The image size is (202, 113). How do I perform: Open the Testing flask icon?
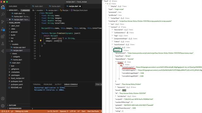click(3, 44)
